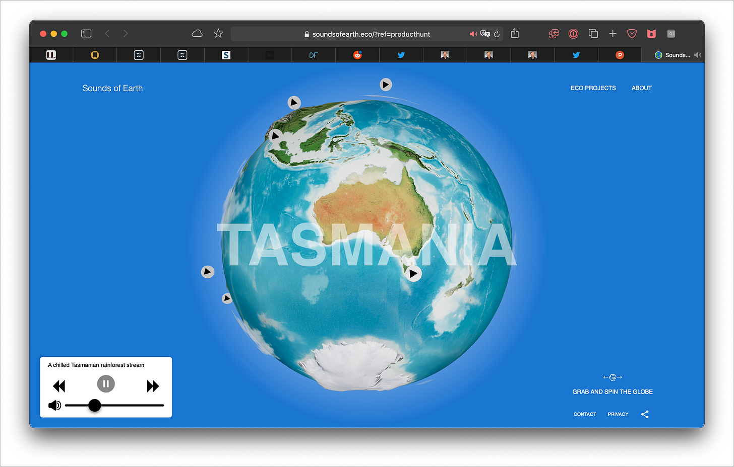Image resolution: width=734 pixels, height=467 pixels.
Task: Click the TASMANIA label on the globe
Action: (368, 246)
